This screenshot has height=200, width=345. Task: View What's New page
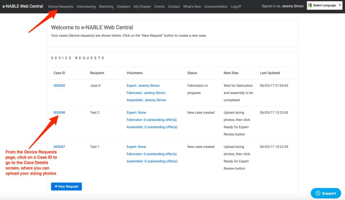coord(192,7)
